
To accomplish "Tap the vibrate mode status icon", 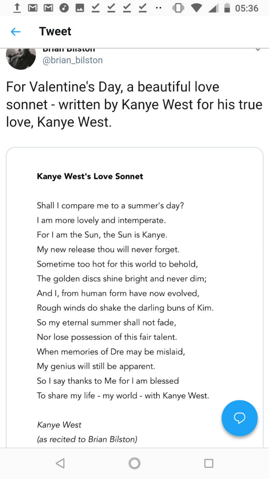I will [178, 7].
